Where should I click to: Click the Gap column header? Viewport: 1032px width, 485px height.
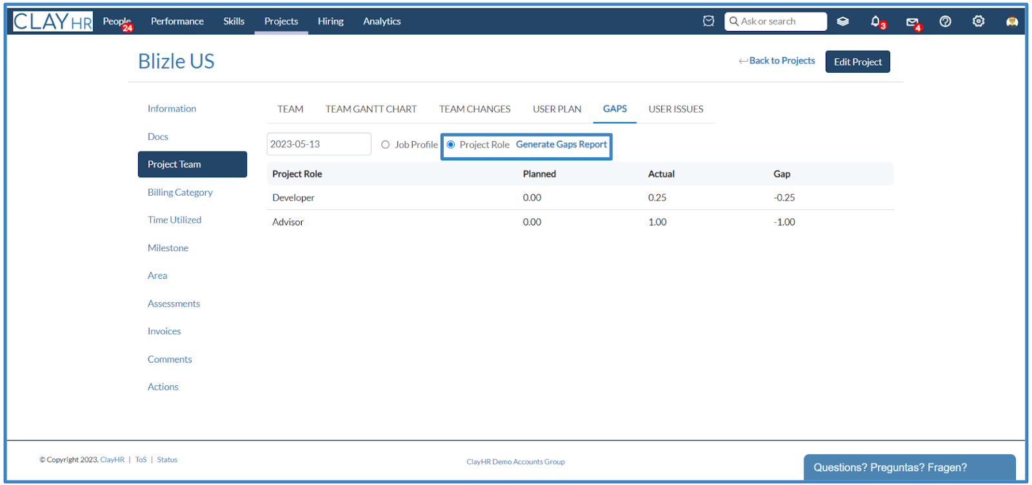[x=782, y=174]
